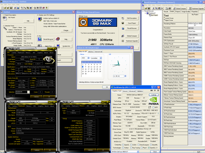
Task: Open the Results tab in Result Browser
Action: pyautogui.click(x=166, y=11)
